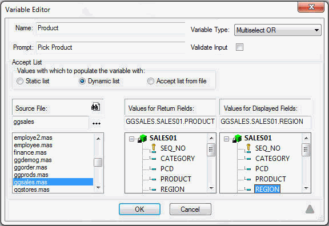Click the SALES01 segment icon in Return Fields
329x226 pixels.
tap(143, 138)
